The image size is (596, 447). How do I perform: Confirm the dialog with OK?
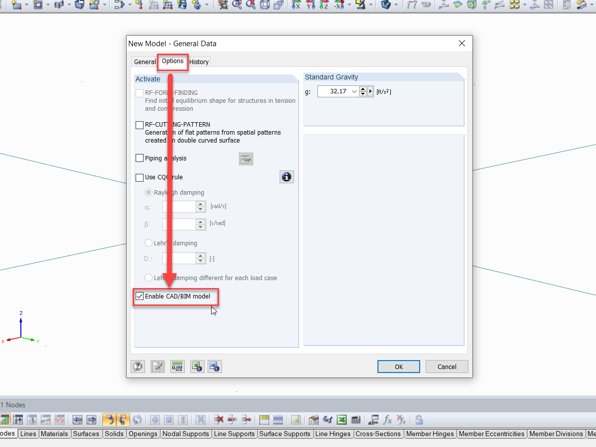[398, 367]
